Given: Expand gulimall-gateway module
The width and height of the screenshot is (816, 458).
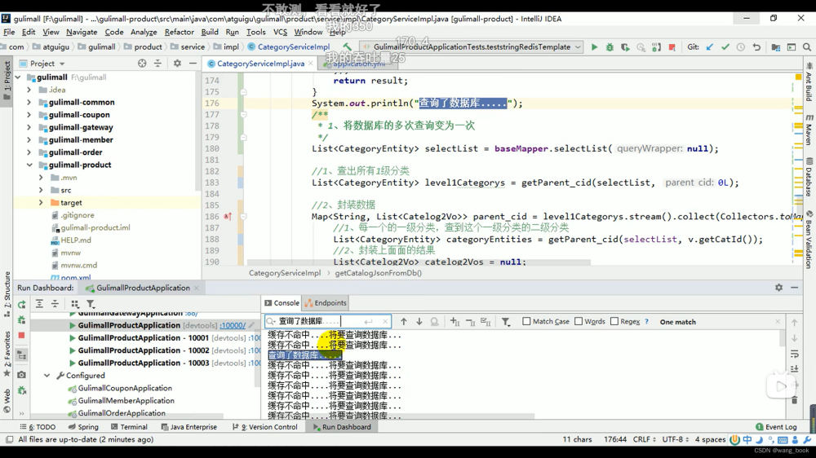Looking at the screenshot, I should [x=29, y=127].
